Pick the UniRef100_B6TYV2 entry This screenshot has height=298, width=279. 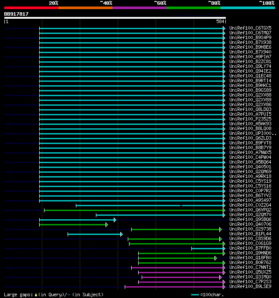point(250,195)
